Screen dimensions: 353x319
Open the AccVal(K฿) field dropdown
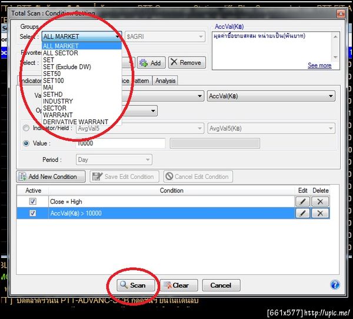(x=271, y=96)
